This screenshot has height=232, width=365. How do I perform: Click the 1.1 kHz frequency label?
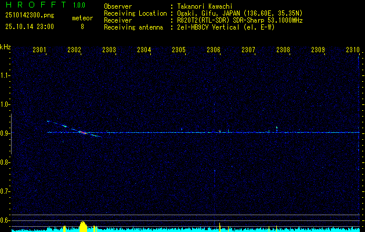(5, 75)
